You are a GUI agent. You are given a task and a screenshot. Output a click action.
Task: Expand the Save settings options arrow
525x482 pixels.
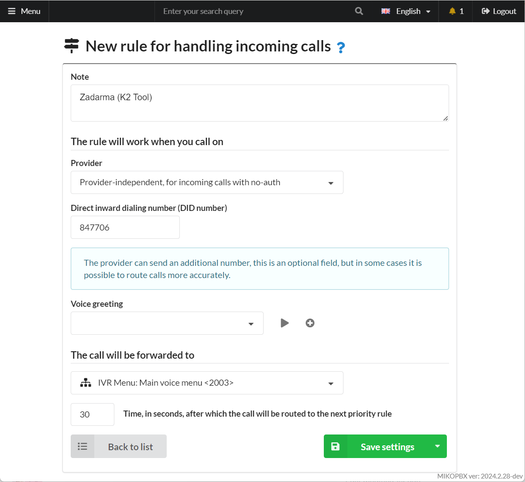[437, 446]
